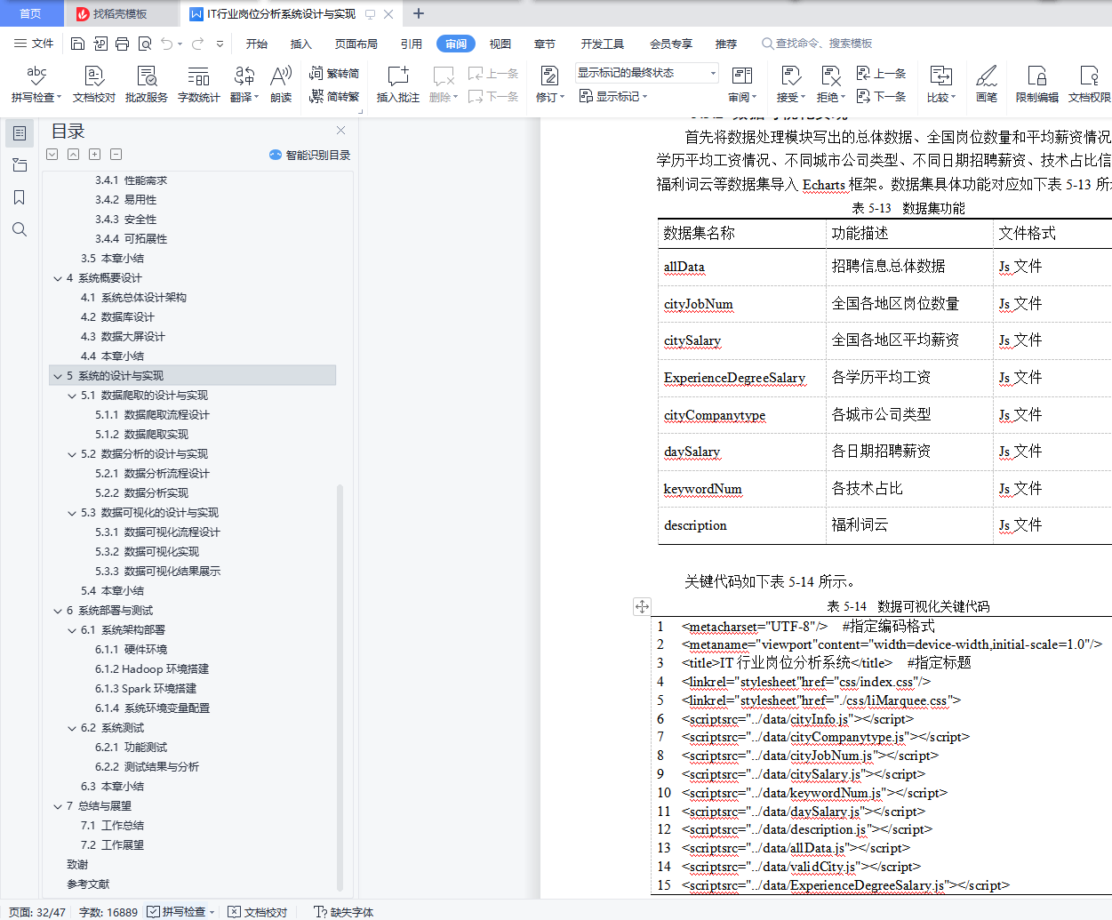The height and width of the screenshot is (920, 1112).
Task: Click the 翻译 translate icon
Action: [x=244, y=76]
